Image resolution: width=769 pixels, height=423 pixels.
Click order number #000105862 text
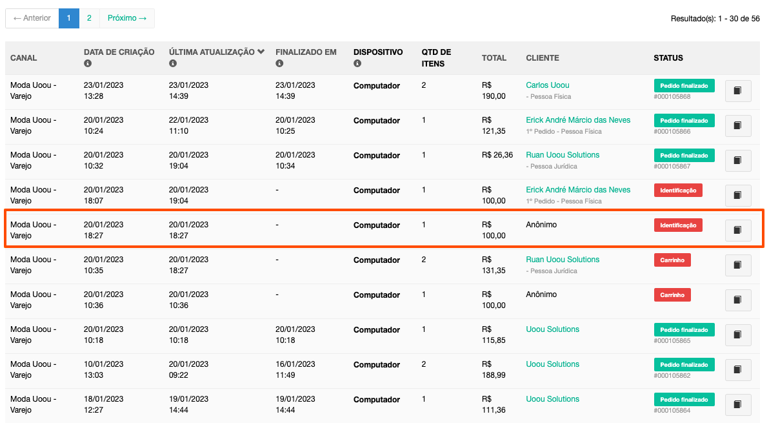pos(672,375)
